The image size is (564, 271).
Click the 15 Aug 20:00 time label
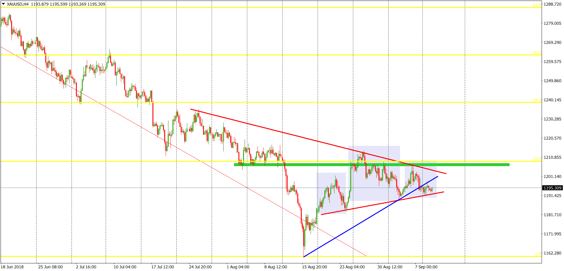pyautogui.click(x=314, y=267)
